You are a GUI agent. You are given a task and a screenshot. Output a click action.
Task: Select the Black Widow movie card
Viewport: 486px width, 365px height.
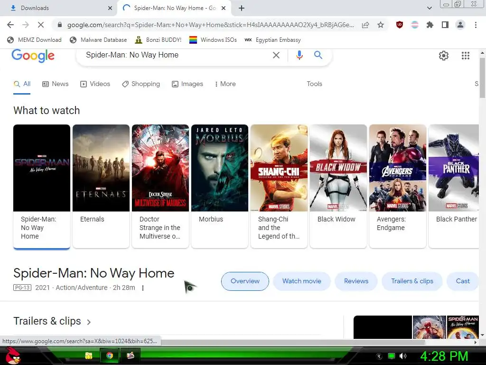[x=338, y=186]
